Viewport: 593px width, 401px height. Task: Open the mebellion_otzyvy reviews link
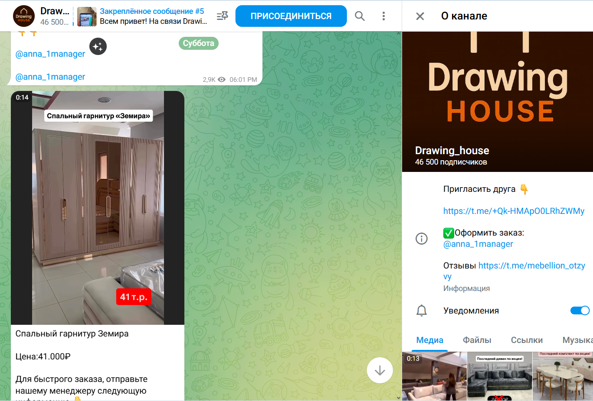coord(531,265)
